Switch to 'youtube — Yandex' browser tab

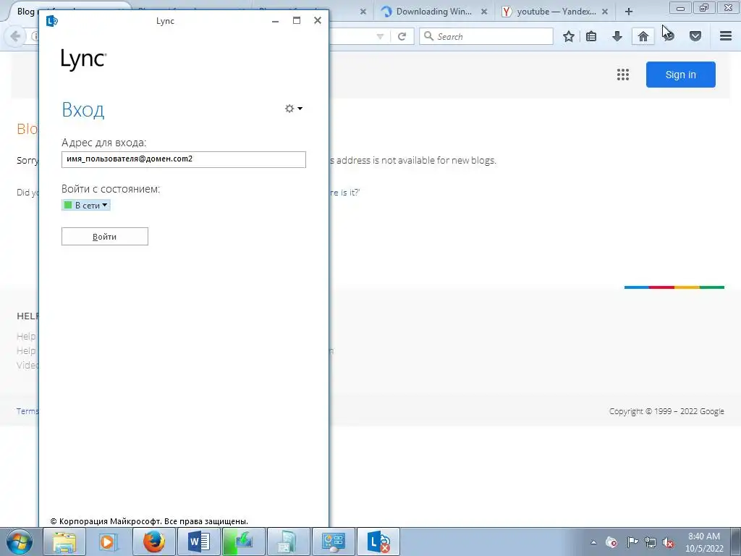(x=555, y=12)
